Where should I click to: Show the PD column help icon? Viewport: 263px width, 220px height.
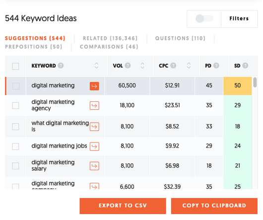click(x=216, y=66)
